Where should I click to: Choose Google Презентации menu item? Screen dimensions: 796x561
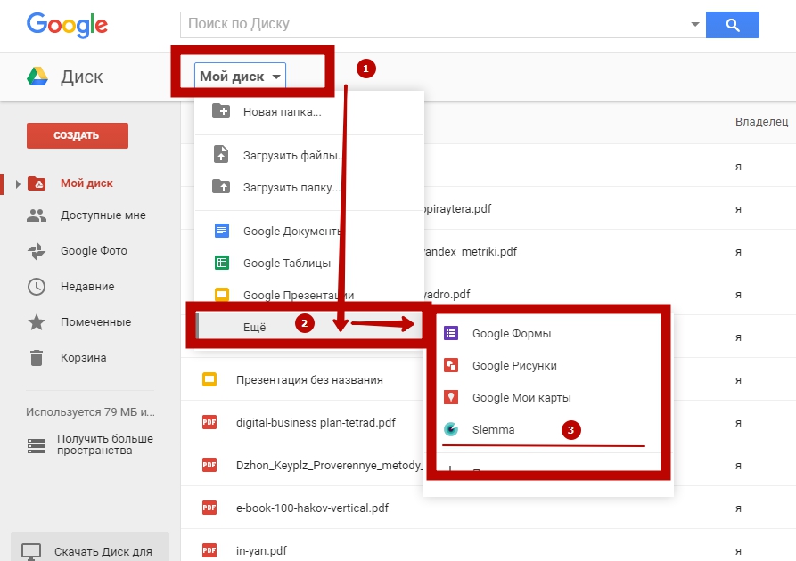(x=309, y=295)
